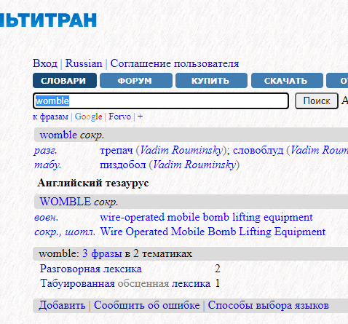Screen dimensions: 348x324
Task: Click сокр. label next to lowercase womble
Action: point(92,135)
